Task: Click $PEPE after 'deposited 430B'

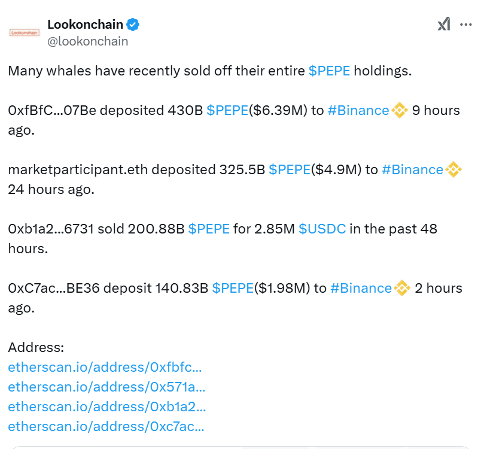Action: (227, 110)
